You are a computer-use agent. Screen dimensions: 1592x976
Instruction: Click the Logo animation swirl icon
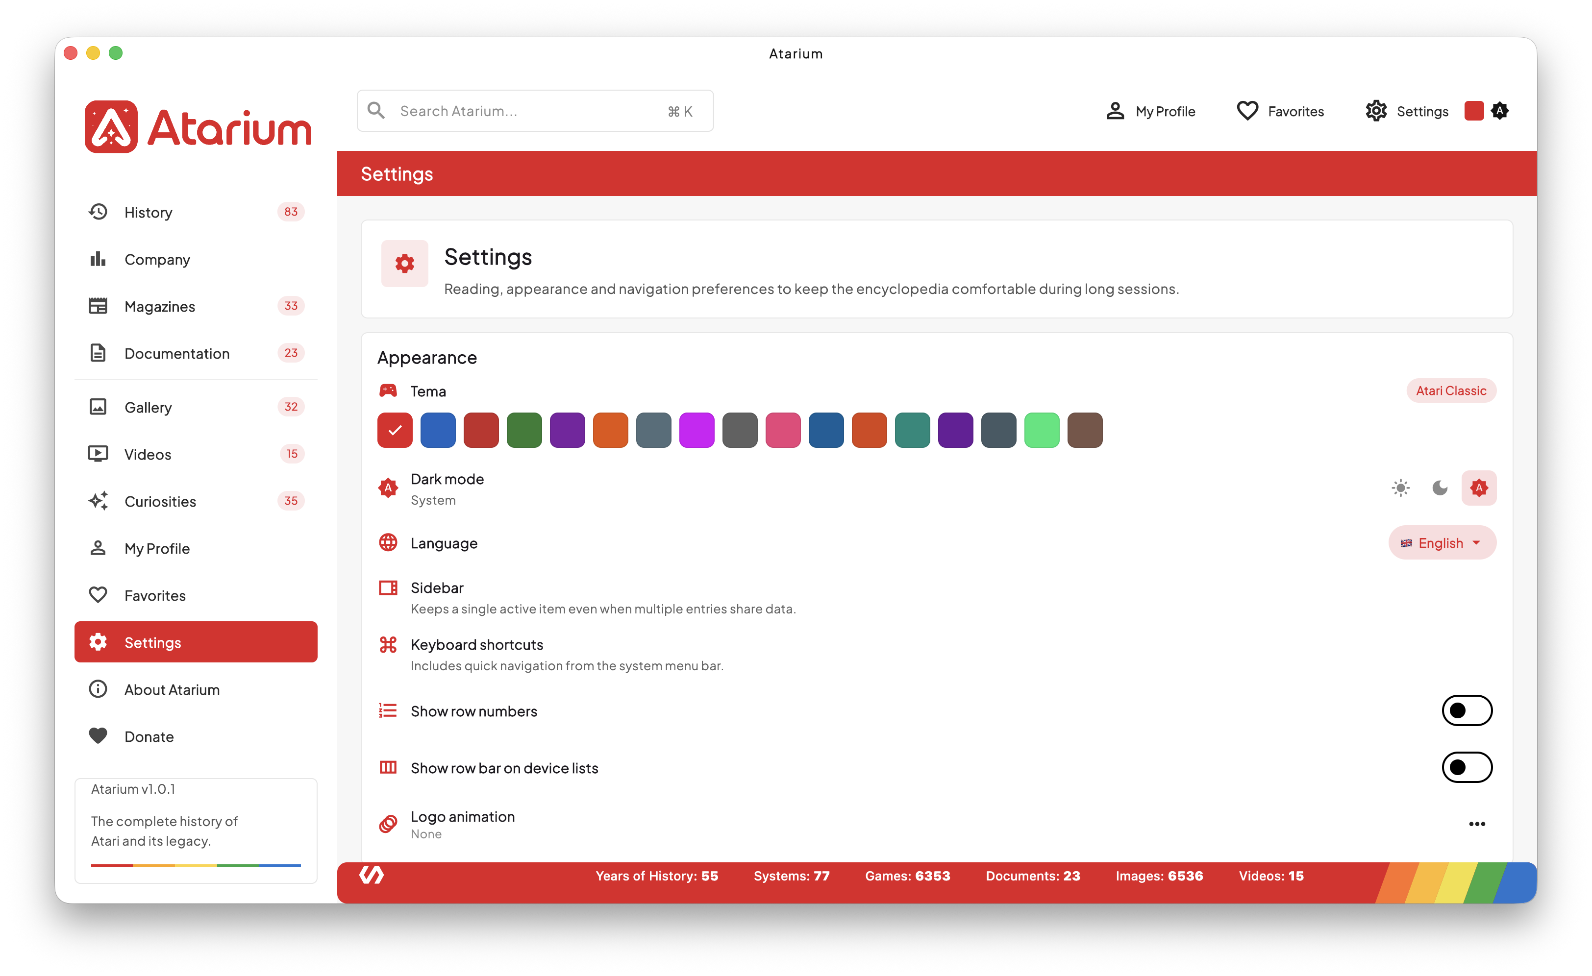(388, 824)
